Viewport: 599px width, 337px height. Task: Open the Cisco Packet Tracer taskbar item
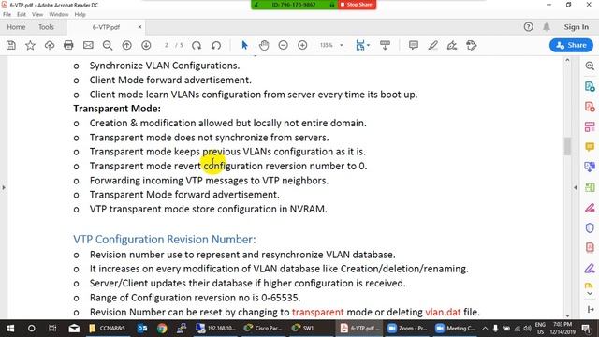(264, 329)
